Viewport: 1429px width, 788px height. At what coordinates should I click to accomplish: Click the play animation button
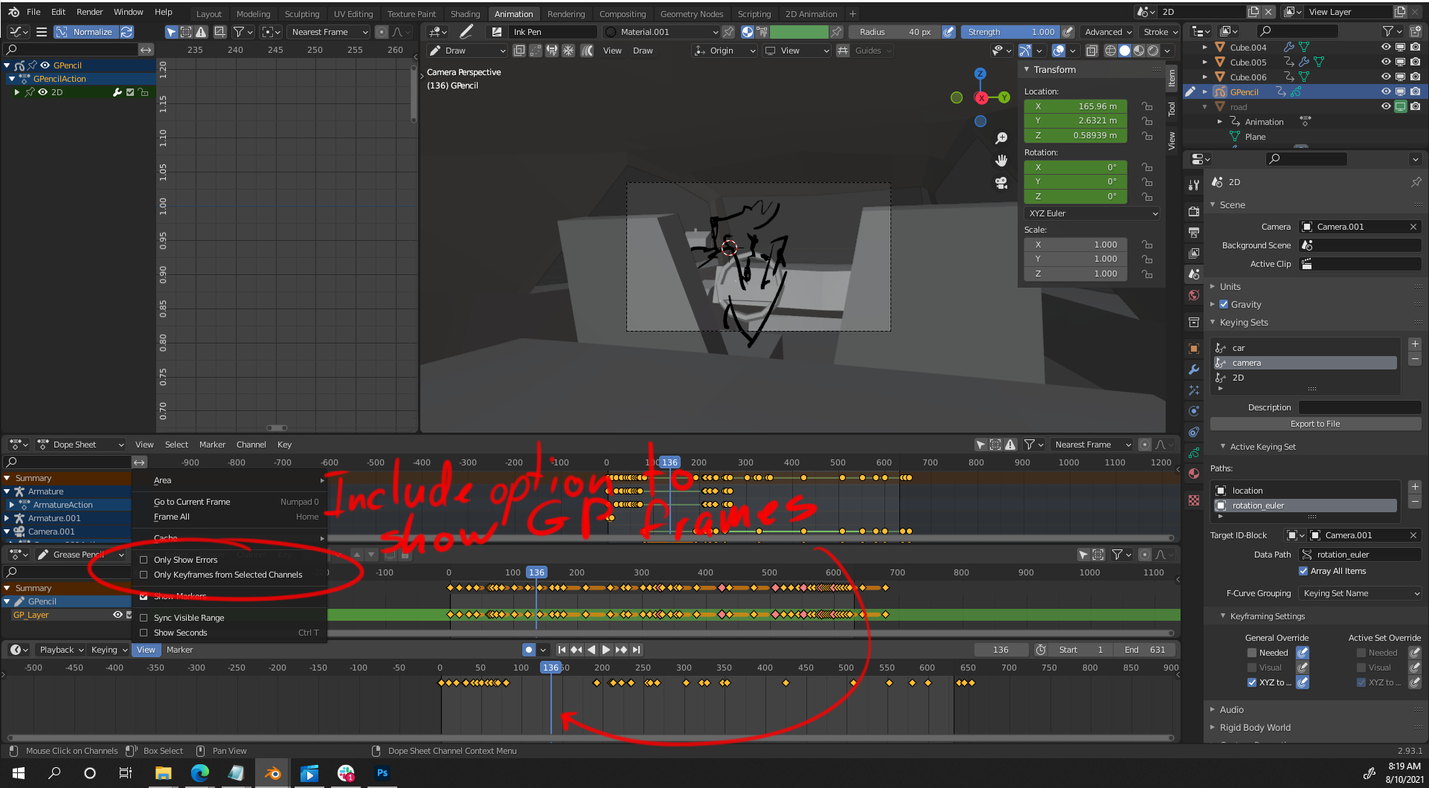click(606, 650)
